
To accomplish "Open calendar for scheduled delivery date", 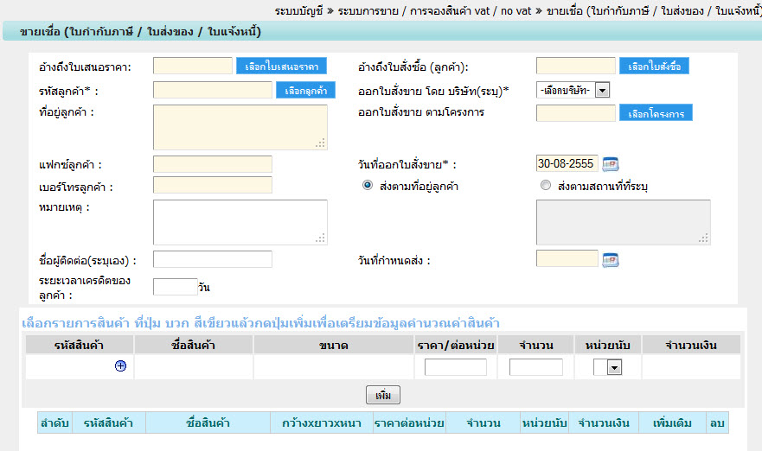I will tap(611, 260).
